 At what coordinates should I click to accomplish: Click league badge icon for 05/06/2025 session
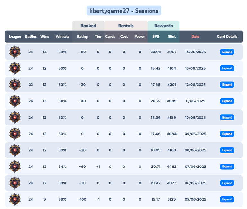pyautogui.click(x=15, y=200)
